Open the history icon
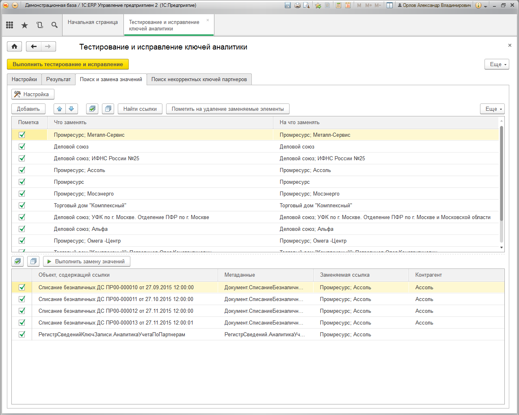The height and width of the screenshot is (415, 519). click(x=40, y=25)
